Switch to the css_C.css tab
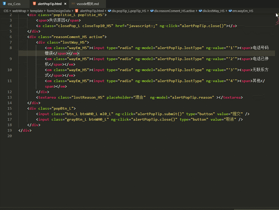This screenshot has height=210, width=279. pyautogui.click(x=14, y=4)
